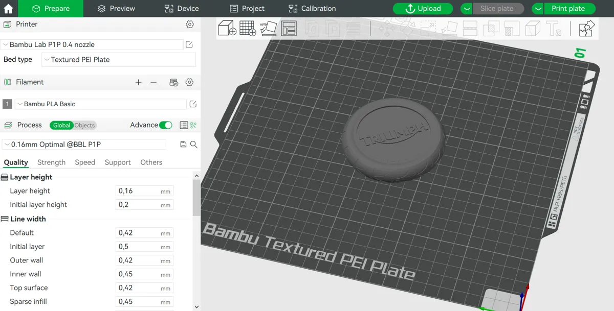Select the Prepare tab
This screenshot has height=311, width=614.
point(51,9)
